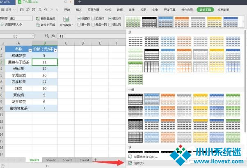This screenshot has height=168, width=247.
Task: Click Convert to Range (转换为区域) icon
Action: pos(37,25)
